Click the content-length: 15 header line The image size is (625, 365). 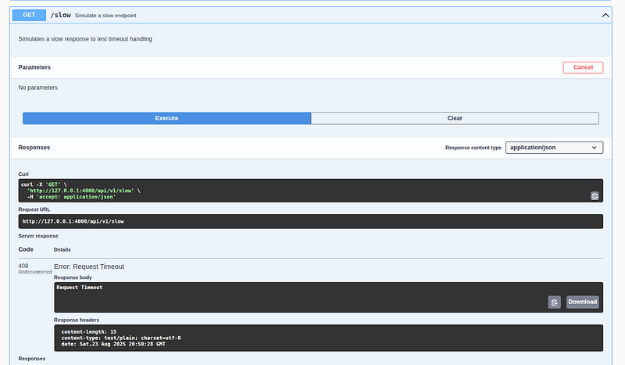click(88, 332)
